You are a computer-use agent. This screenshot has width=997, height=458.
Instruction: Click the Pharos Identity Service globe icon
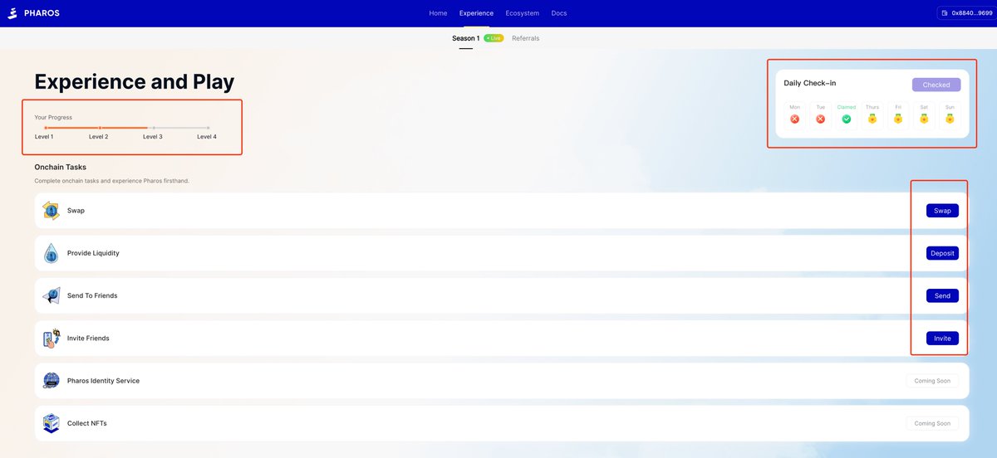point(51,381)
